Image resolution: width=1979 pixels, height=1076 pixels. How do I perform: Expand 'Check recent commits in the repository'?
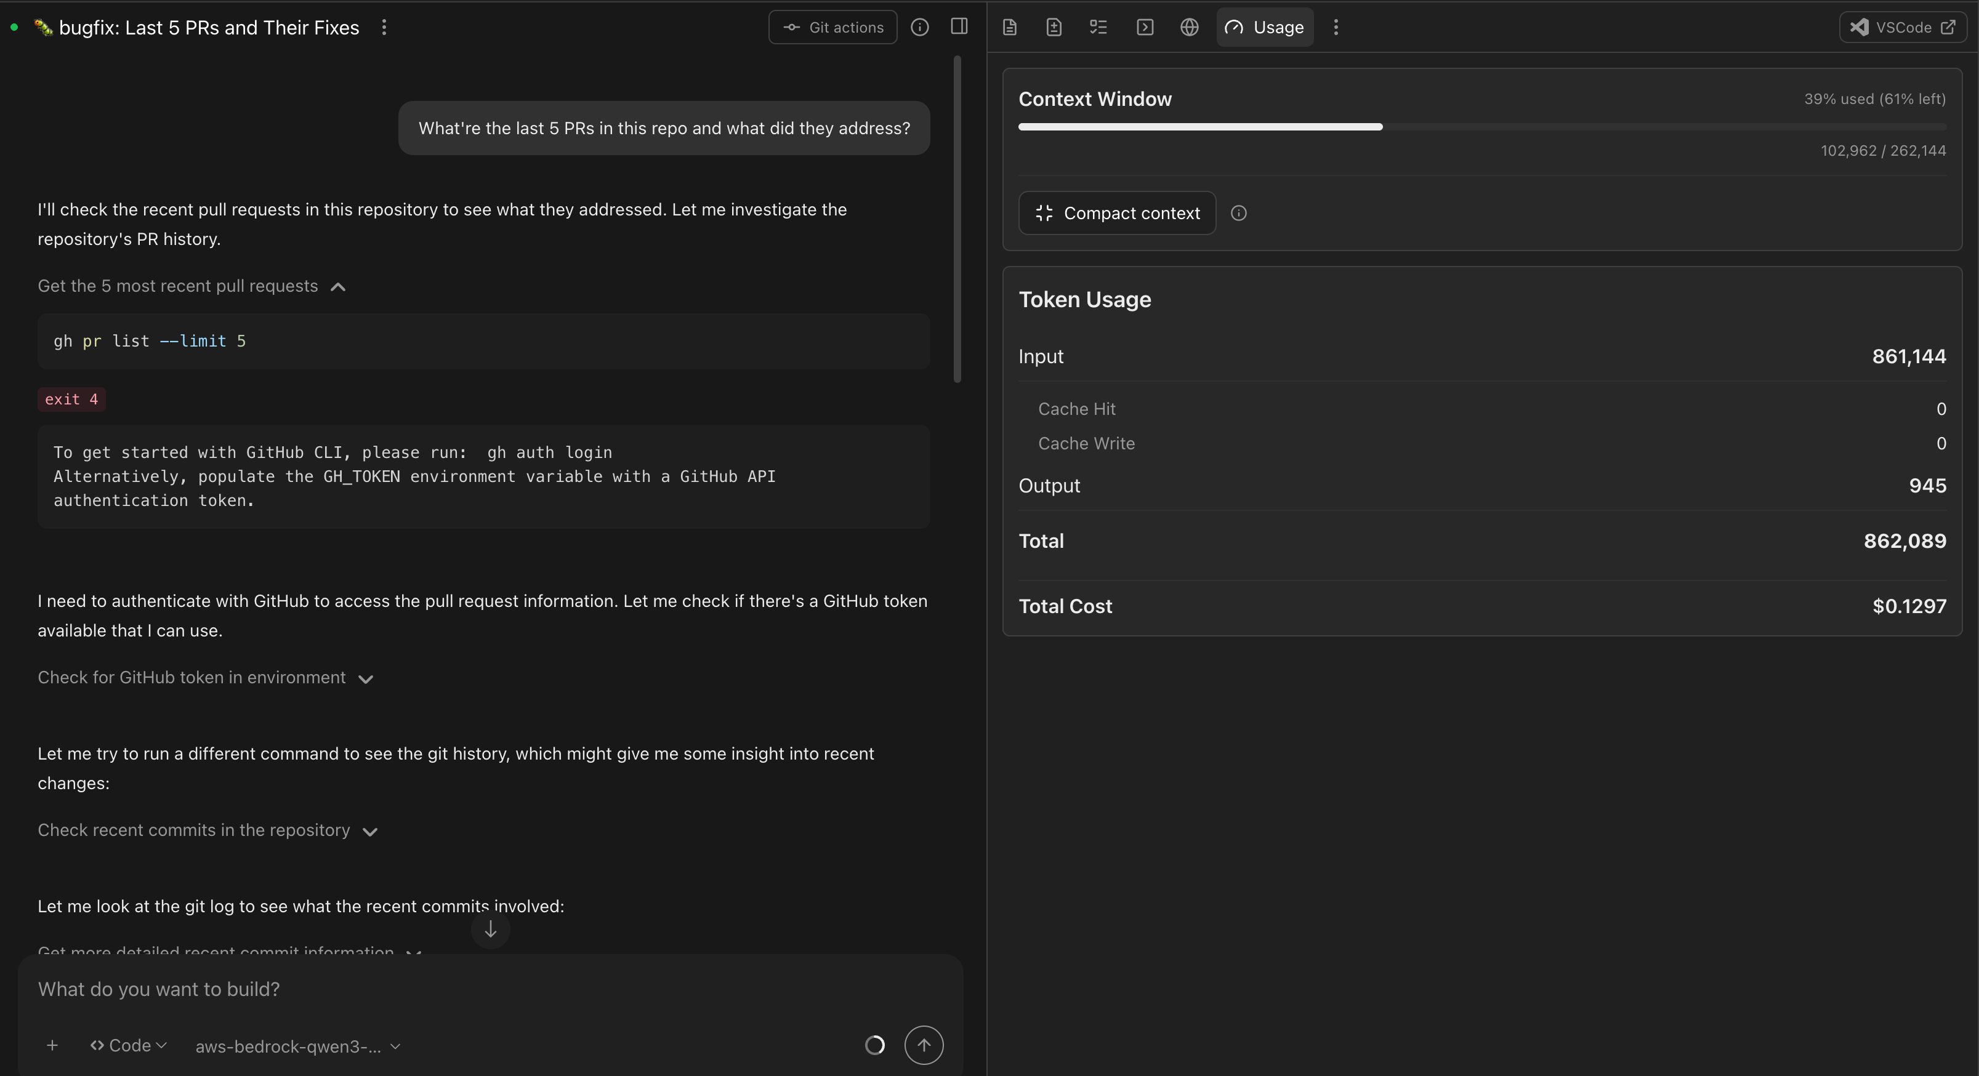click(x=208, y=831)
